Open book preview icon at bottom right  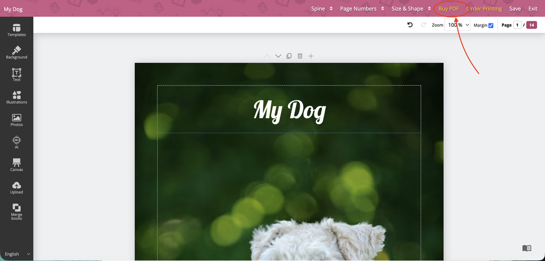tap(526, 248)
